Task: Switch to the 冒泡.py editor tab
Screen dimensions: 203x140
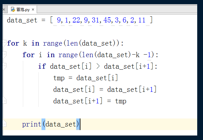Action: coord(22,9)
